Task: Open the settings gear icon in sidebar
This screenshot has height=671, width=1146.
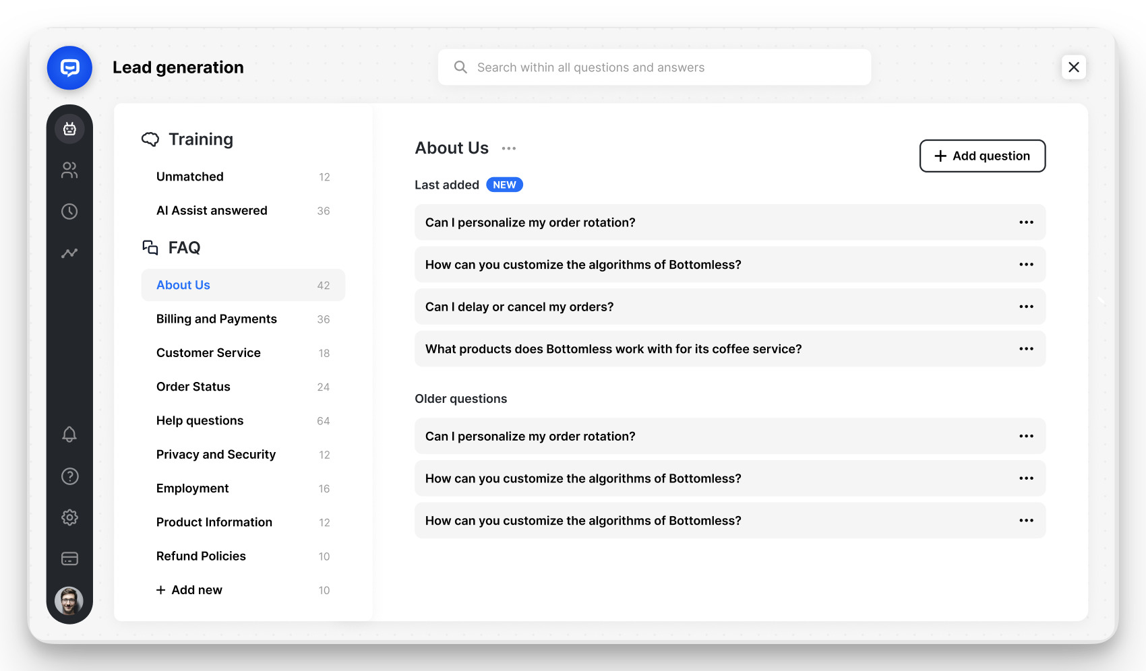Action: click(x=69, y=517)
